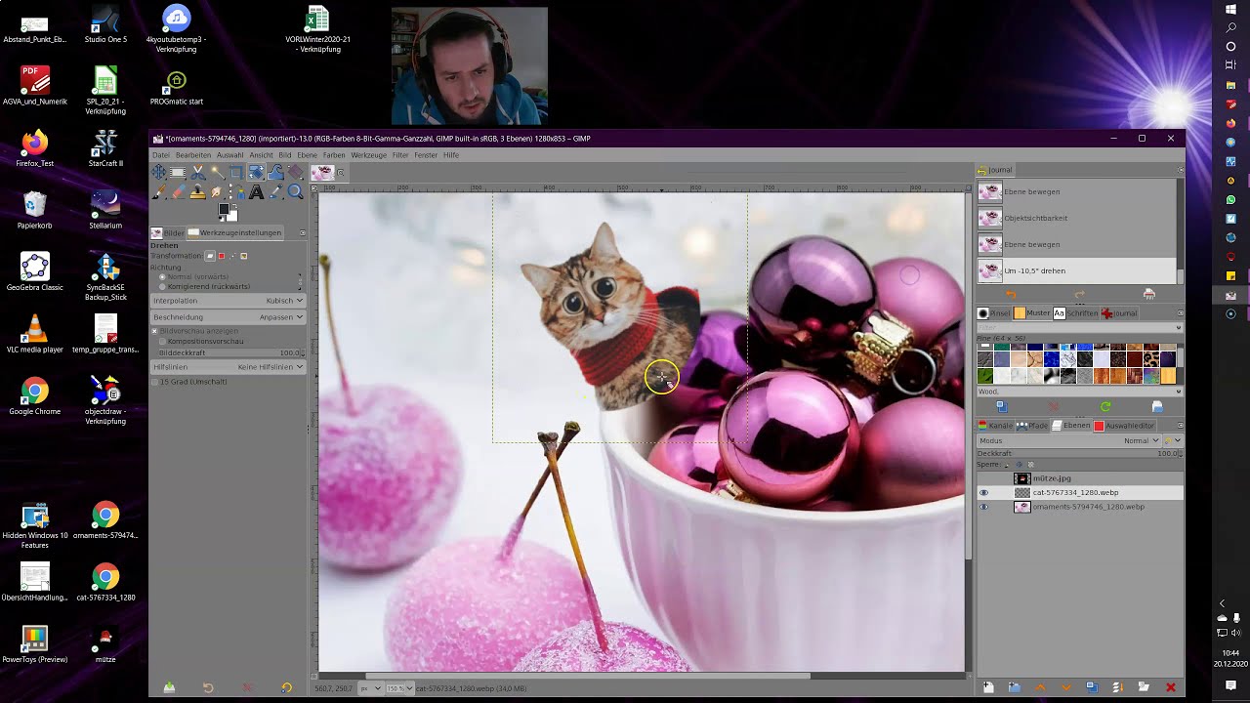
Task: Open the Google Chrome desktop shortcut
Action: (x=34, y=396)
